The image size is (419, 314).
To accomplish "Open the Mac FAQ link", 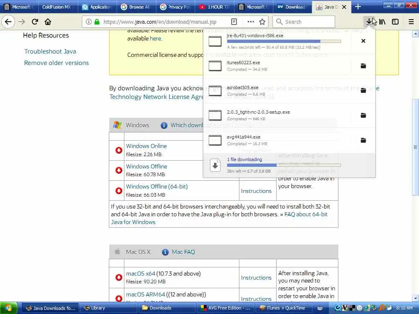I will pos(183,252).
